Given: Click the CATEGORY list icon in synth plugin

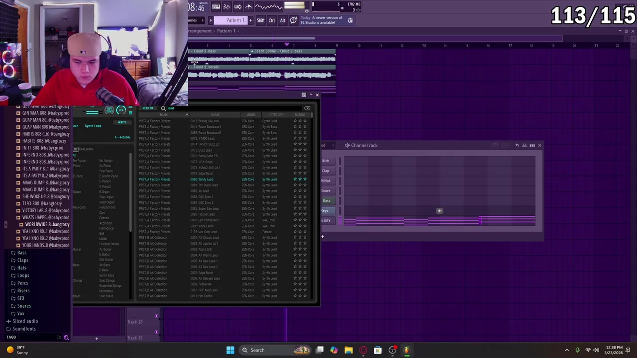Looking at the screenshot, I should click(x=76, y=149).
